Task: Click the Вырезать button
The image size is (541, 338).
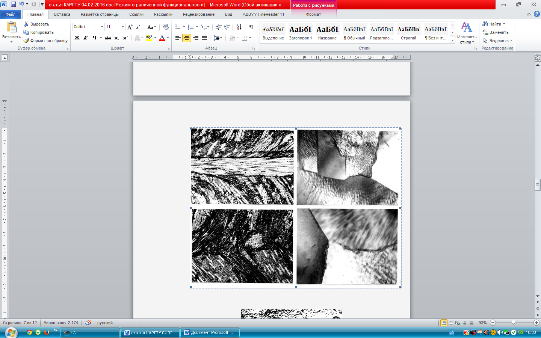Action: pos(36,24)
